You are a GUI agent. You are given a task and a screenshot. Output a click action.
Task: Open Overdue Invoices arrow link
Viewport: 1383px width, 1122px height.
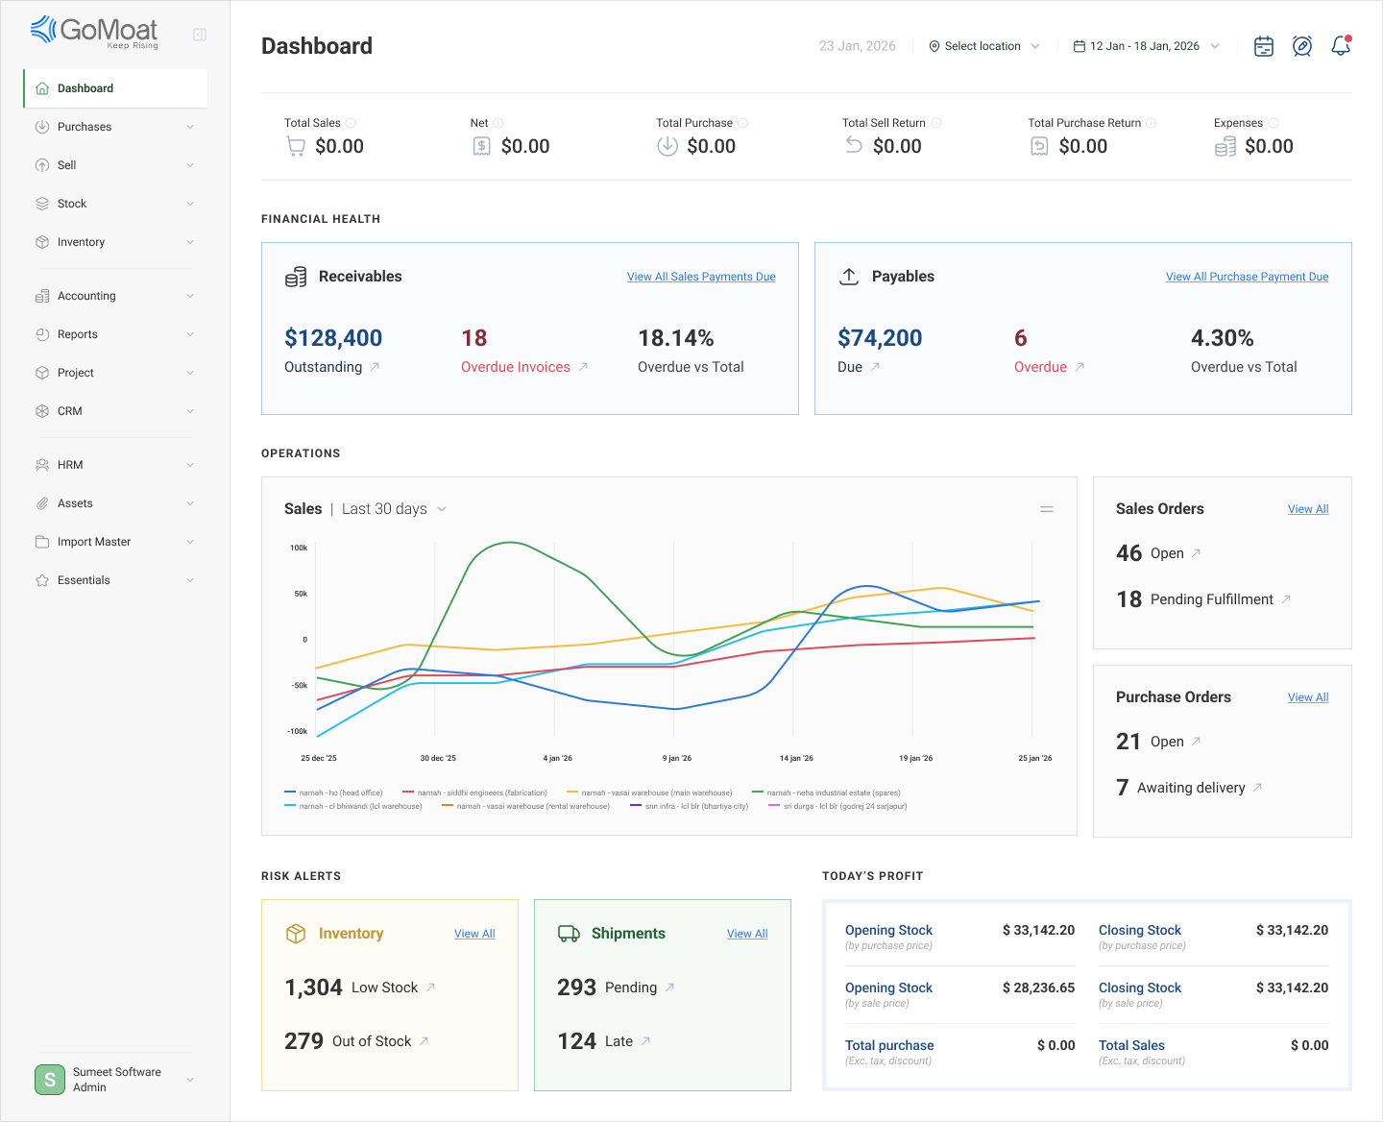583,367
